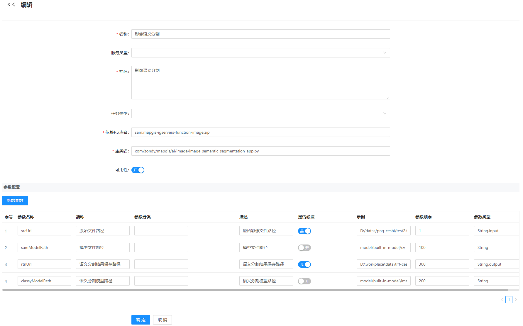523x326 pixels.
Task: Focus the 依赖包/库名 input field
Action: pos(260,132)
